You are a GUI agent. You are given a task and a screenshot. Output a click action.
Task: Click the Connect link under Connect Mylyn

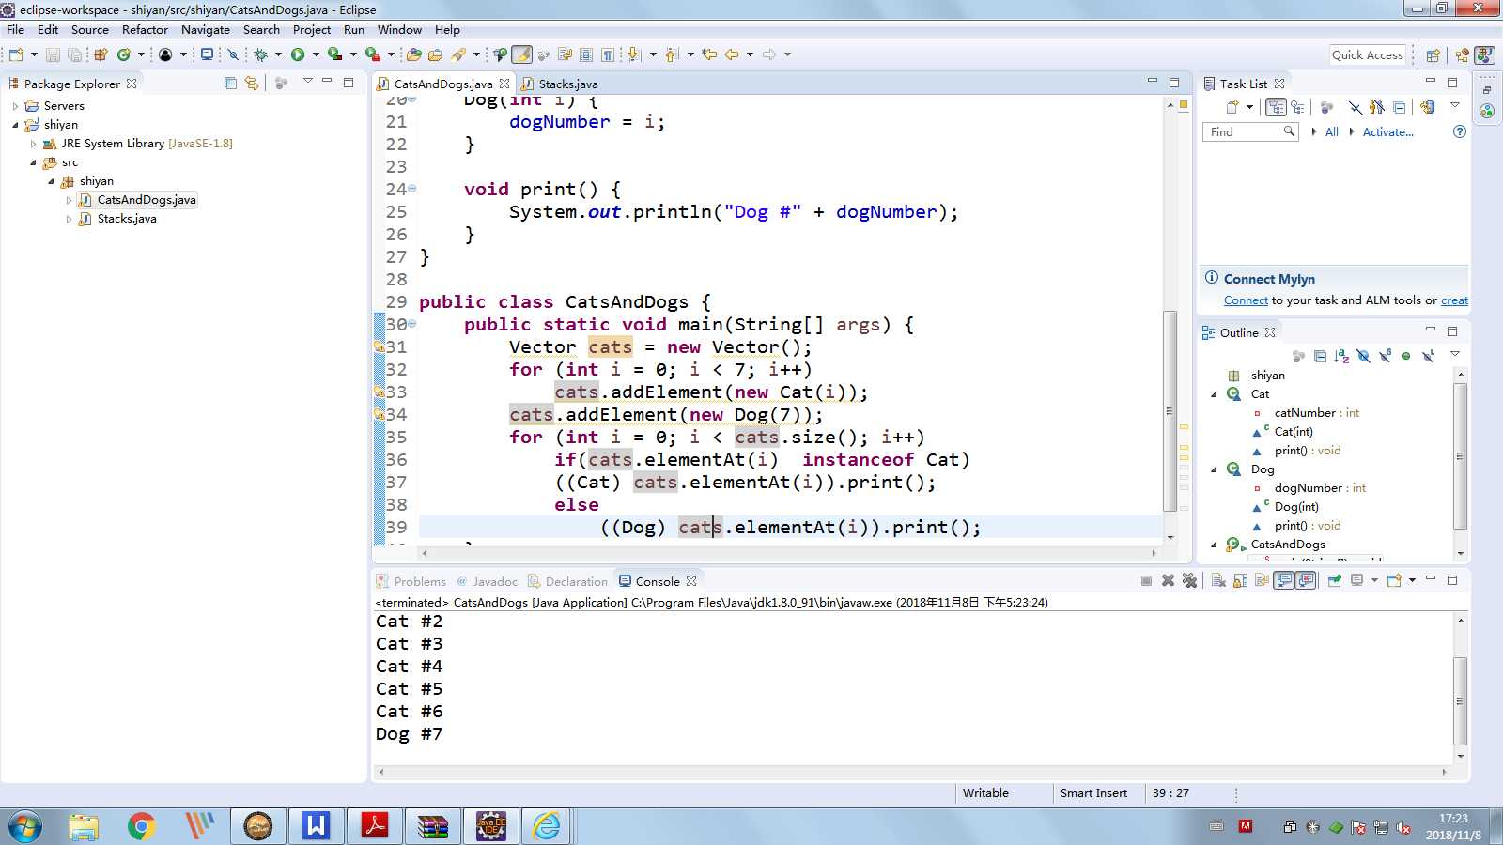click(x=1246, y=300)
